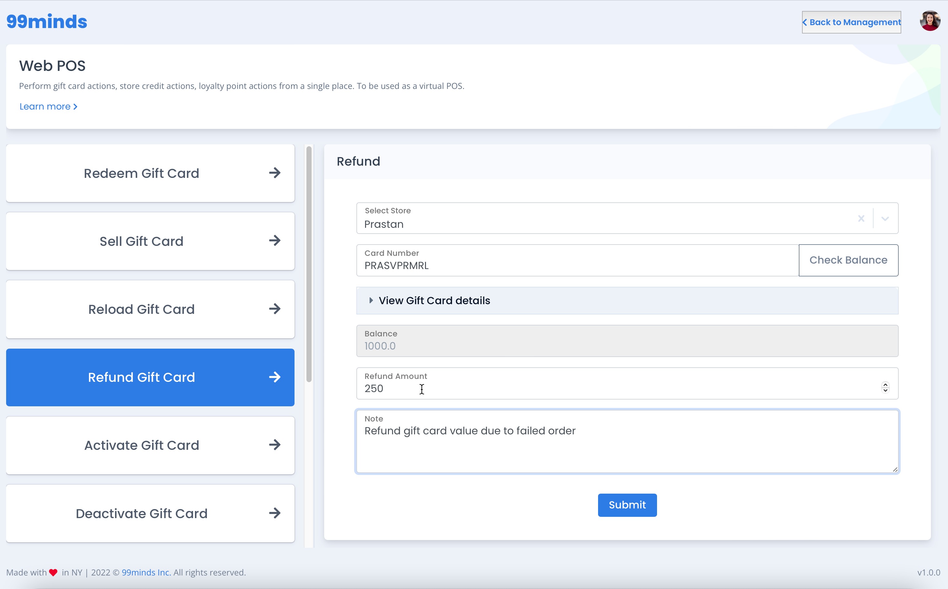Image resolution: width=948 pixels, height=589 pixels.
Task: Open the Learn more link
Action: [x=48, y=106]
